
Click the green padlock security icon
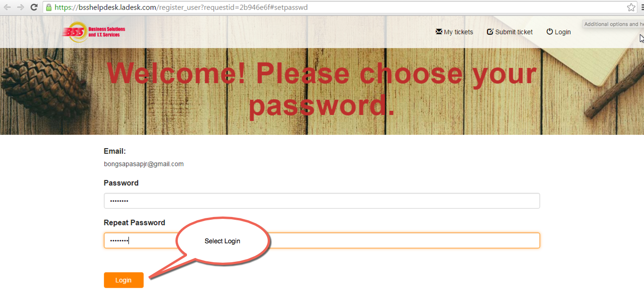coord(48,7)
